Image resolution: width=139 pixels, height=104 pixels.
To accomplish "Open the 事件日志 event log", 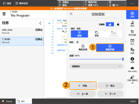I will pos(21,3).
